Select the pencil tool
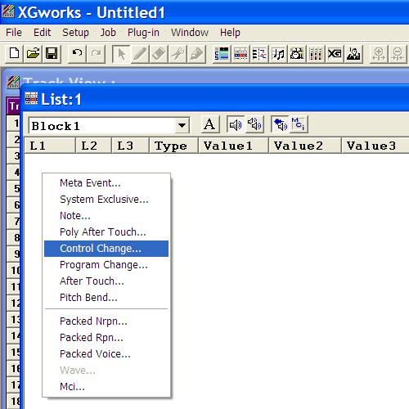Viewport: 409px width, 409px height. [140, 53]
